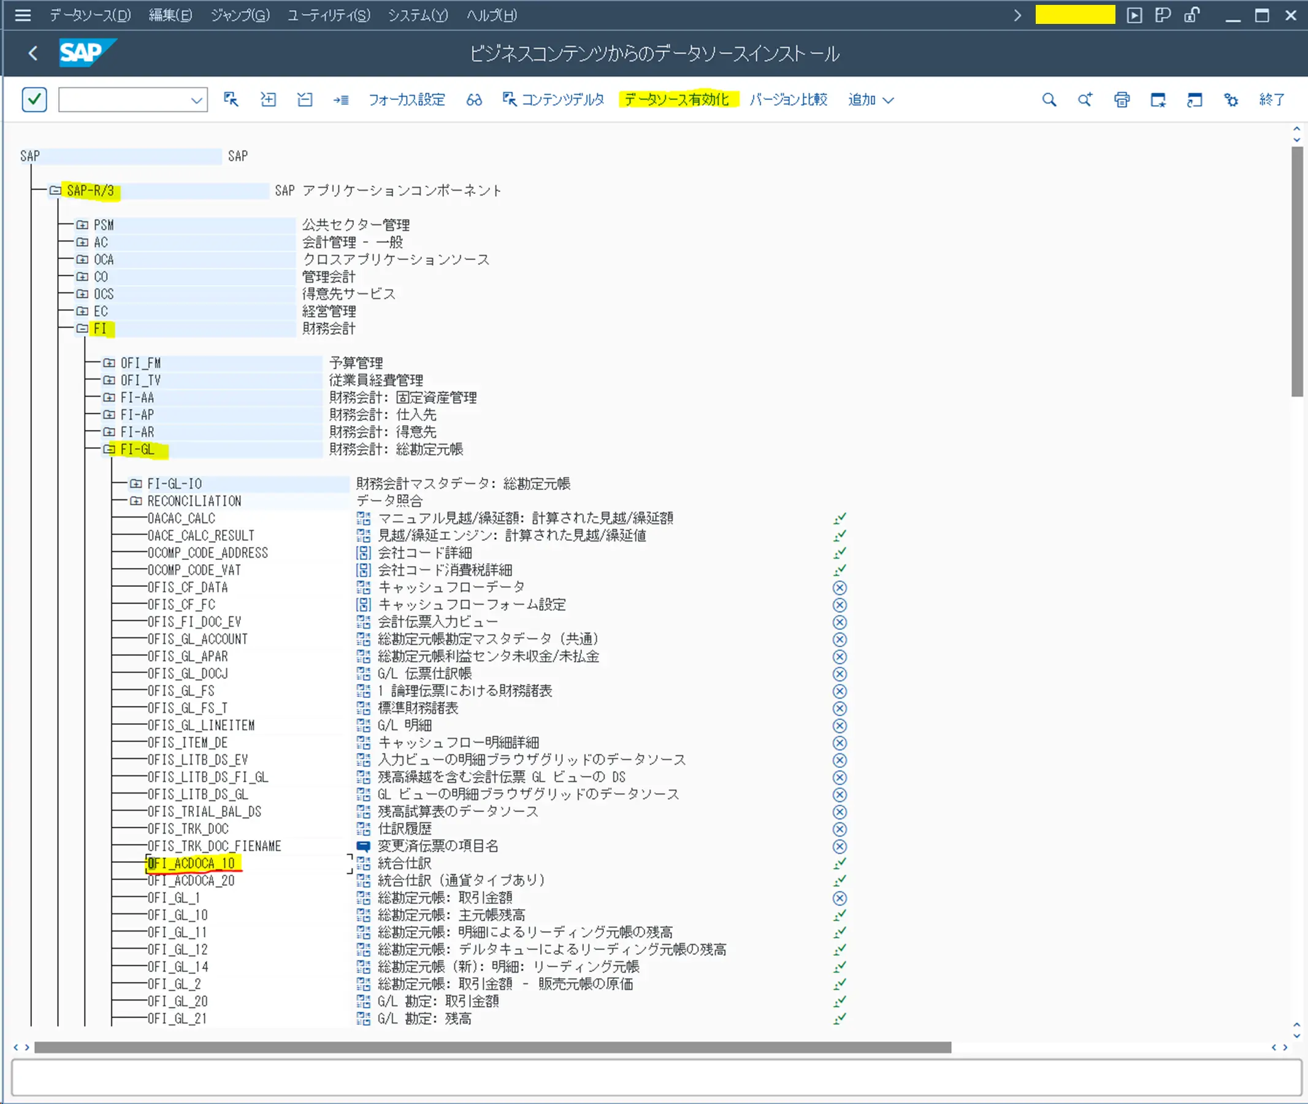Select the 0FI_ACDOCA_20 datasource row

(191, 881)
